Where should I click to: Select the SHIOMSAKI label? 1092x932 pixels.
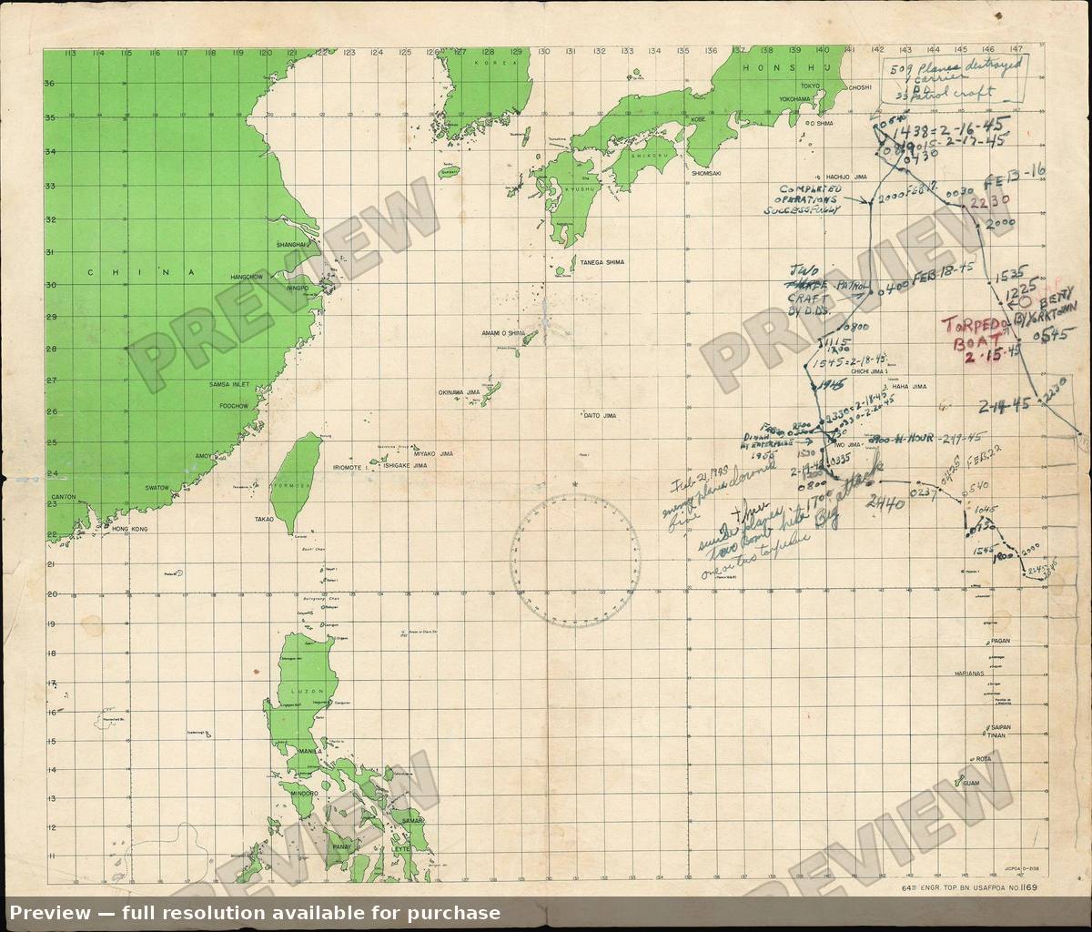(x=706, y=172)
